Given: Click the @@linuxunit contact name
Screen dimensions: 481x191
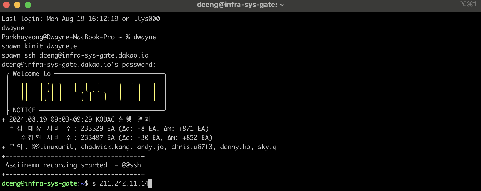Looking at the screenshot, I should pyautogui.click(x=52, y=147).
